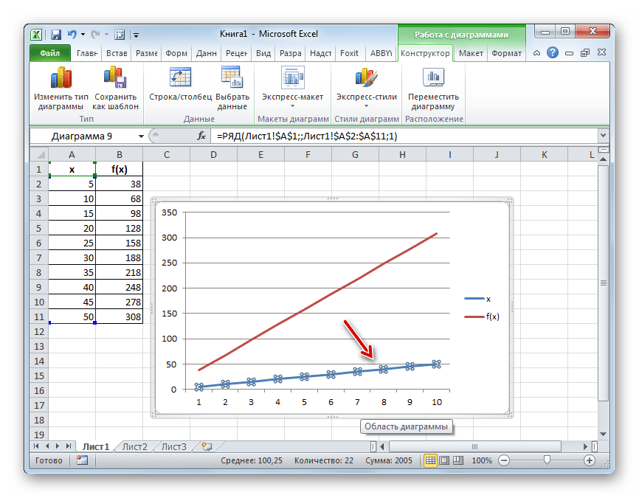Select all cells corner button
This screenshot has height=498, width=639.
[x=40, y=155]
